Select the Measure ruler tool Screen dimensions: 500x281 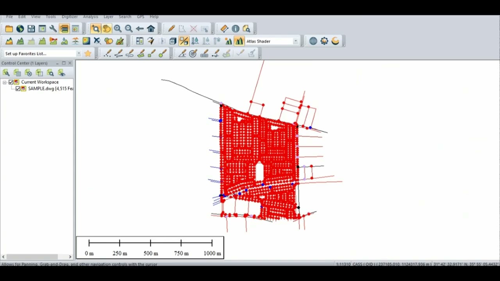point(224,28)
